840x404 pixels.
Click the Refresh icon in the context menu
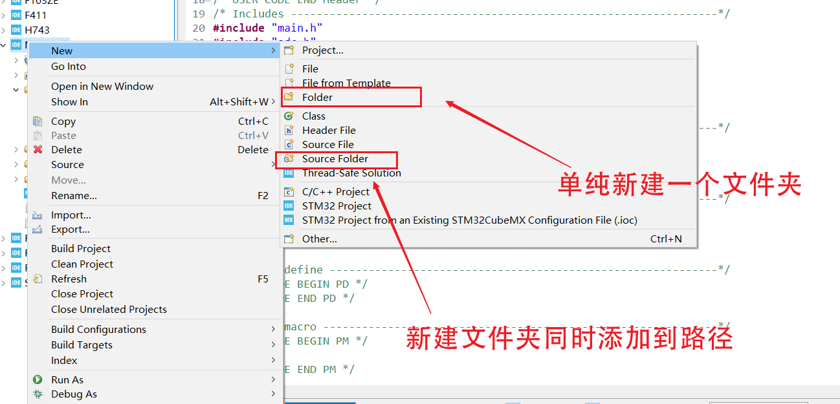[37, 279]
